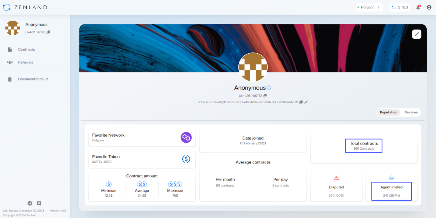436x218 pixels.
Task: Click the dispute warning triangle icon
Action: point(336,178)
